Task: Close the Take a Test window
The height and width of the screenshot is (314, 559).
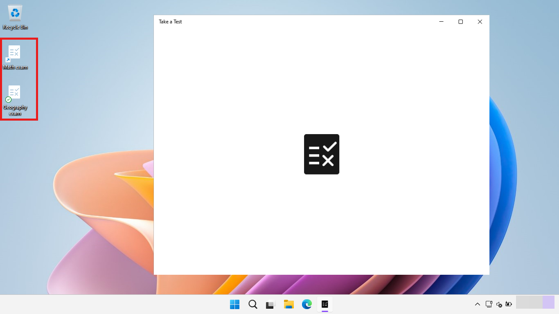Action: (480, 22)
